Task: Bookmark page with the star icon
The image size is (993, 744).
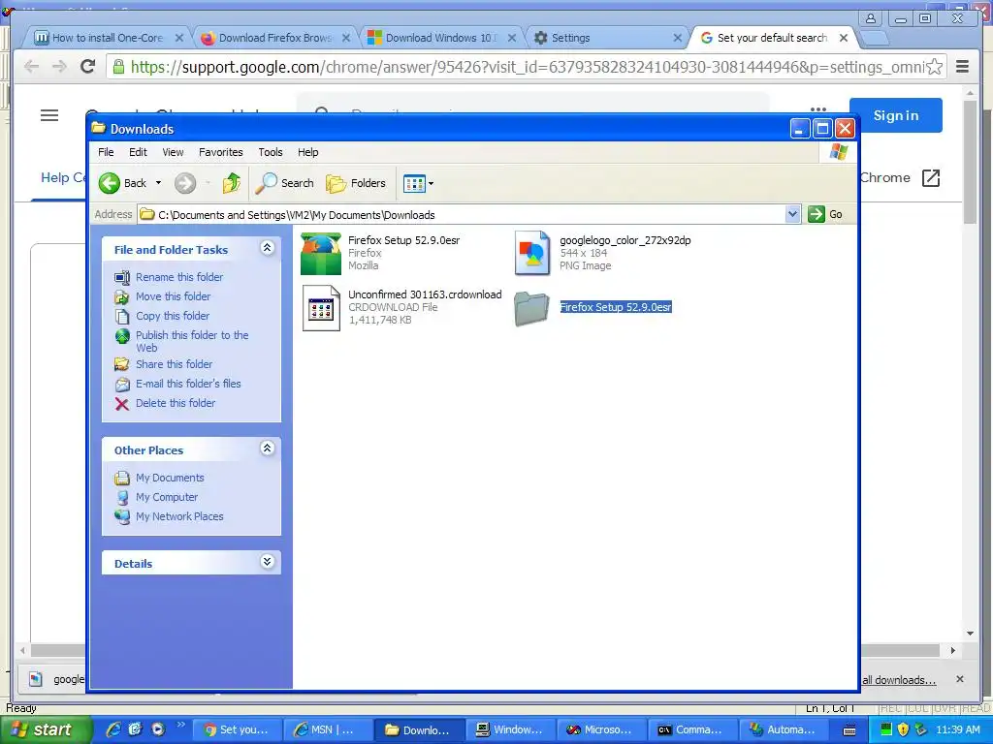Action: (934, 67)
